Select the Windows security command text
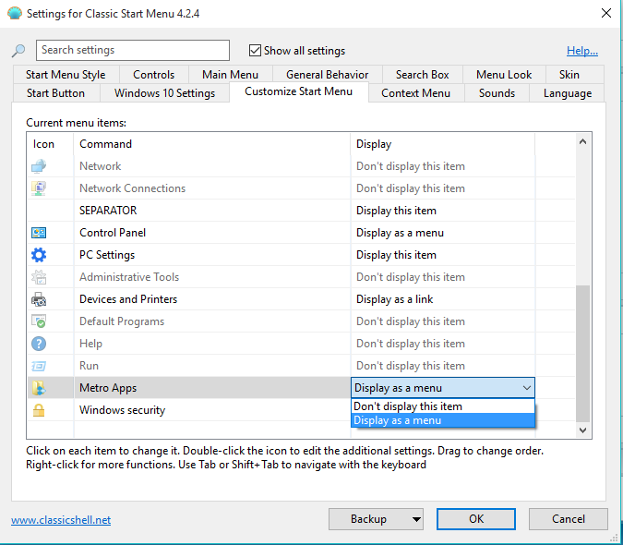The height and width of the screenshot is (545, 623). point(122,410)
